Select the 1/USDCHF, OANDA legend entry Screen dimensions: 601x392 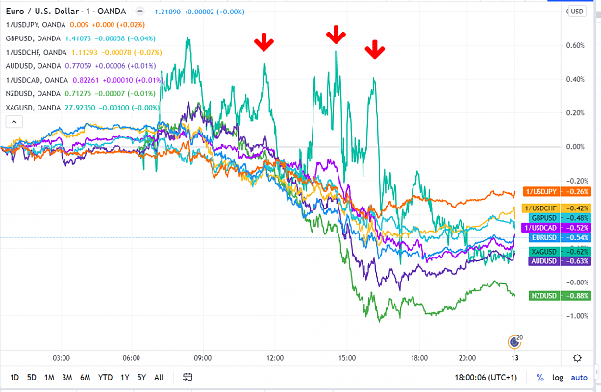pos(36,53)
